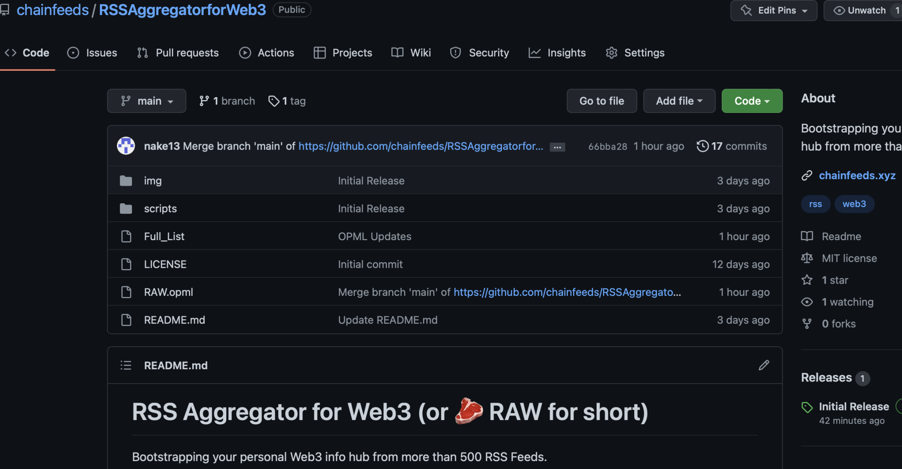902x469 pixels.
Task: Click the green release tag icon
Action: click(x=807, y=407)
